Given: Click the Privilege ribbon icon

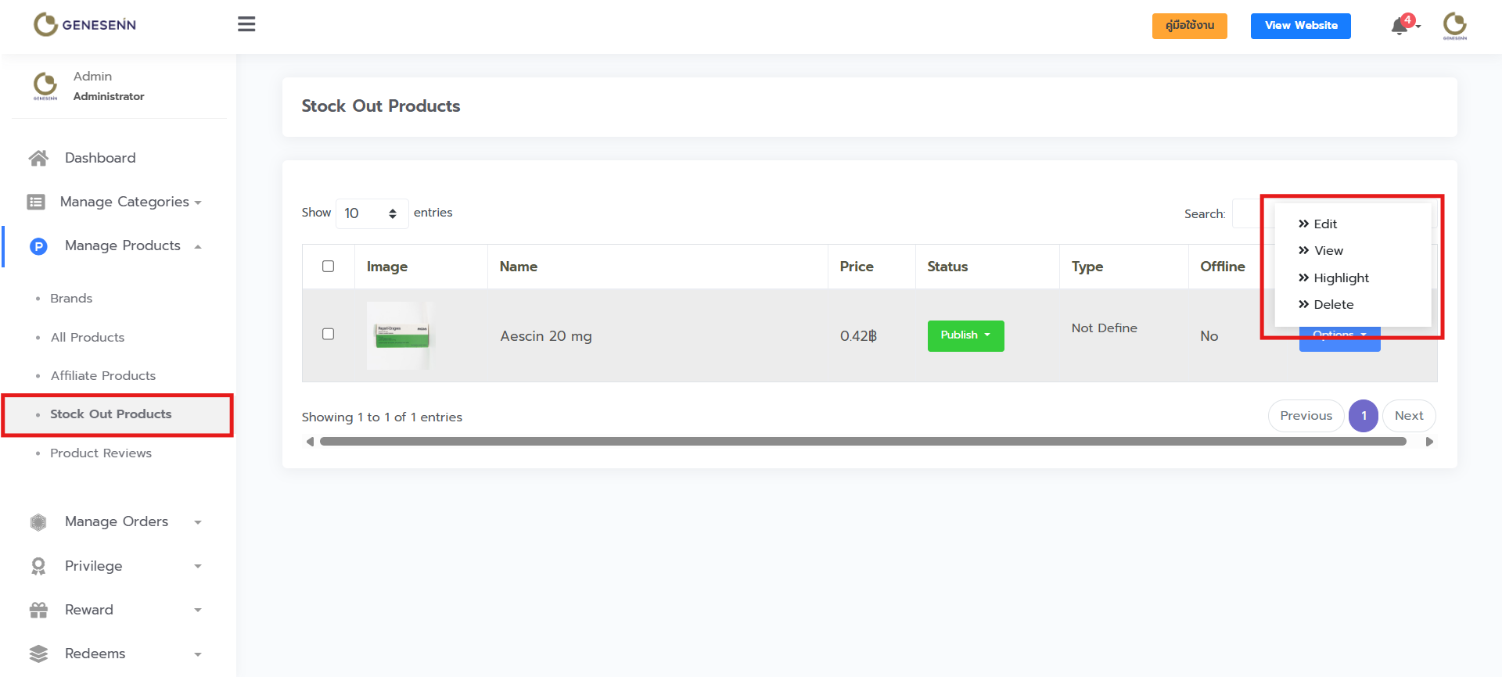Looking at the screenshot, I should pos(38,566).
